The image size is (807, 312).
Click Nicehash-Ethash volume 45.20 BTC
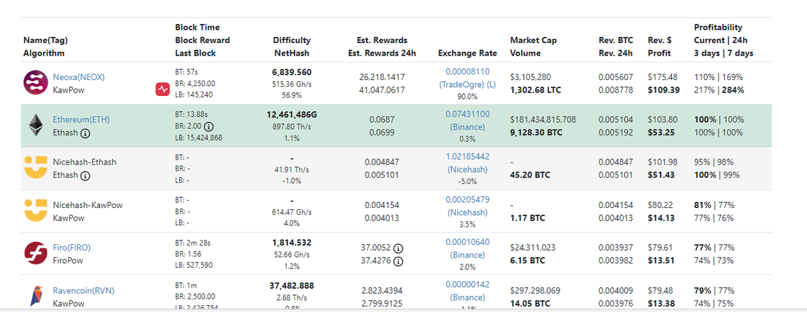pos(530,175)
